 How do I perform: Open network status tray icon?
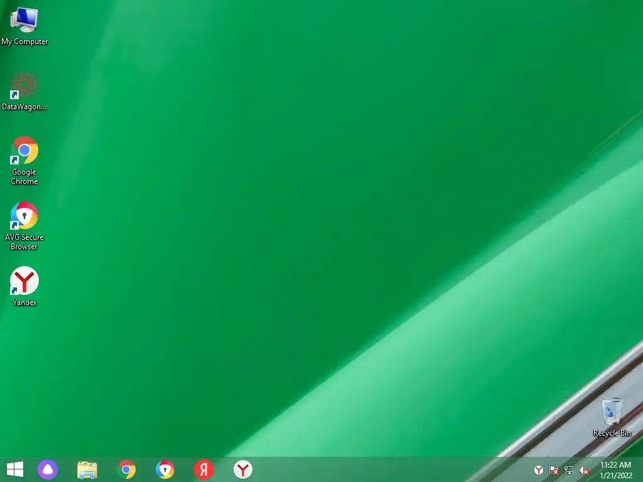[569, 470]
